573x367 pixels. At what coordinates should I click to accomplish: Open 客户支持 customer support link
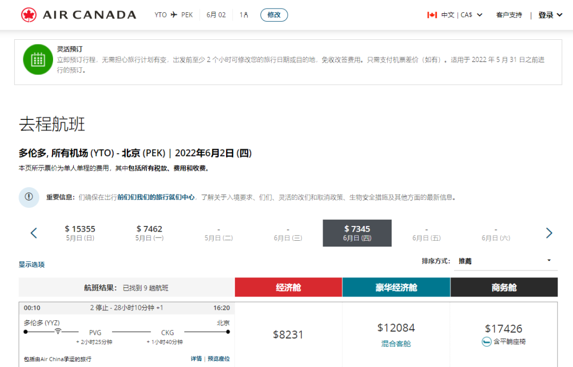click(x=509, y=15)
